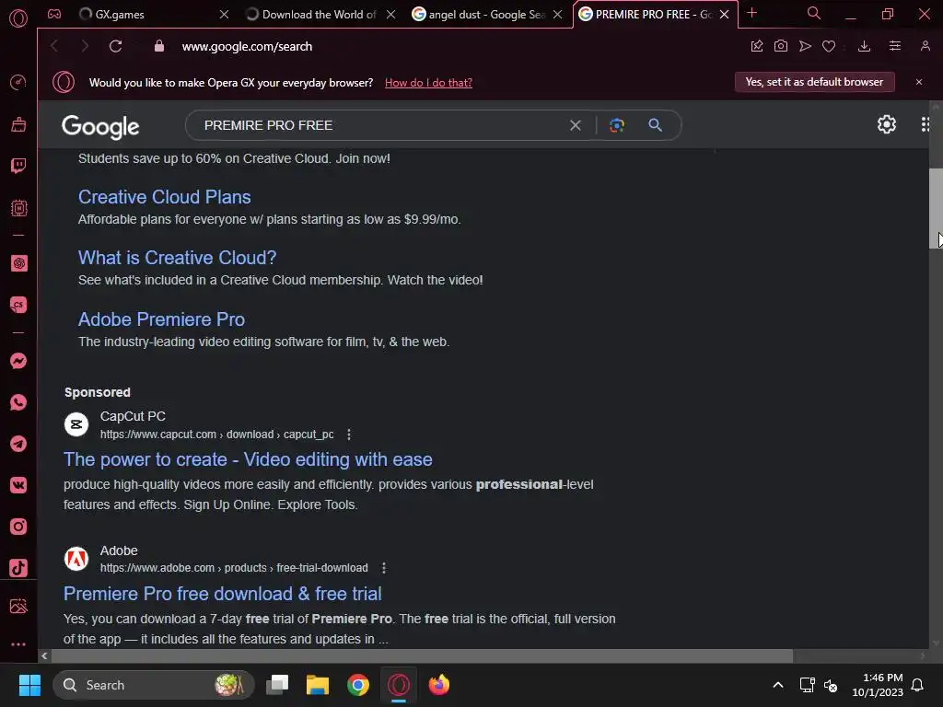This screenshot has width=943, height=707.
Task: Open Instagram in the sidebar
Action: point(18,527)
